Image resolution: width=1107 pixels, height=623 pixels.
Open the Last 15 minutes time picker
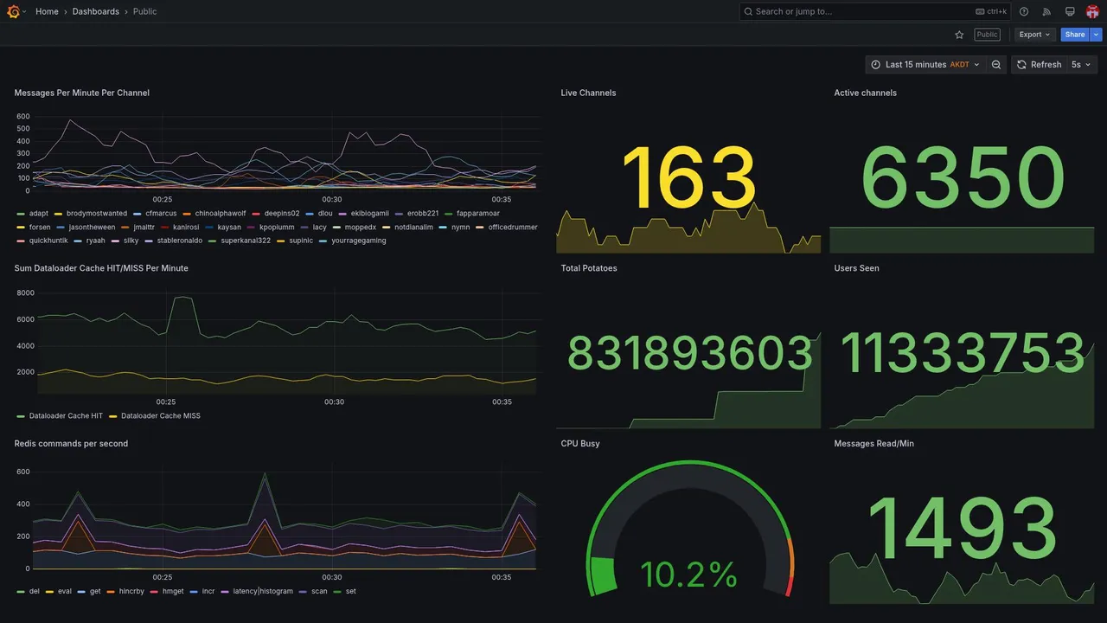pyautogui.click(x=925, y=65)
